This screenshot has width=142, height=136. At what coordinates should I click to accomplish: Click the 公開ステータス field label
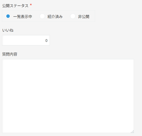coord(15,6)
